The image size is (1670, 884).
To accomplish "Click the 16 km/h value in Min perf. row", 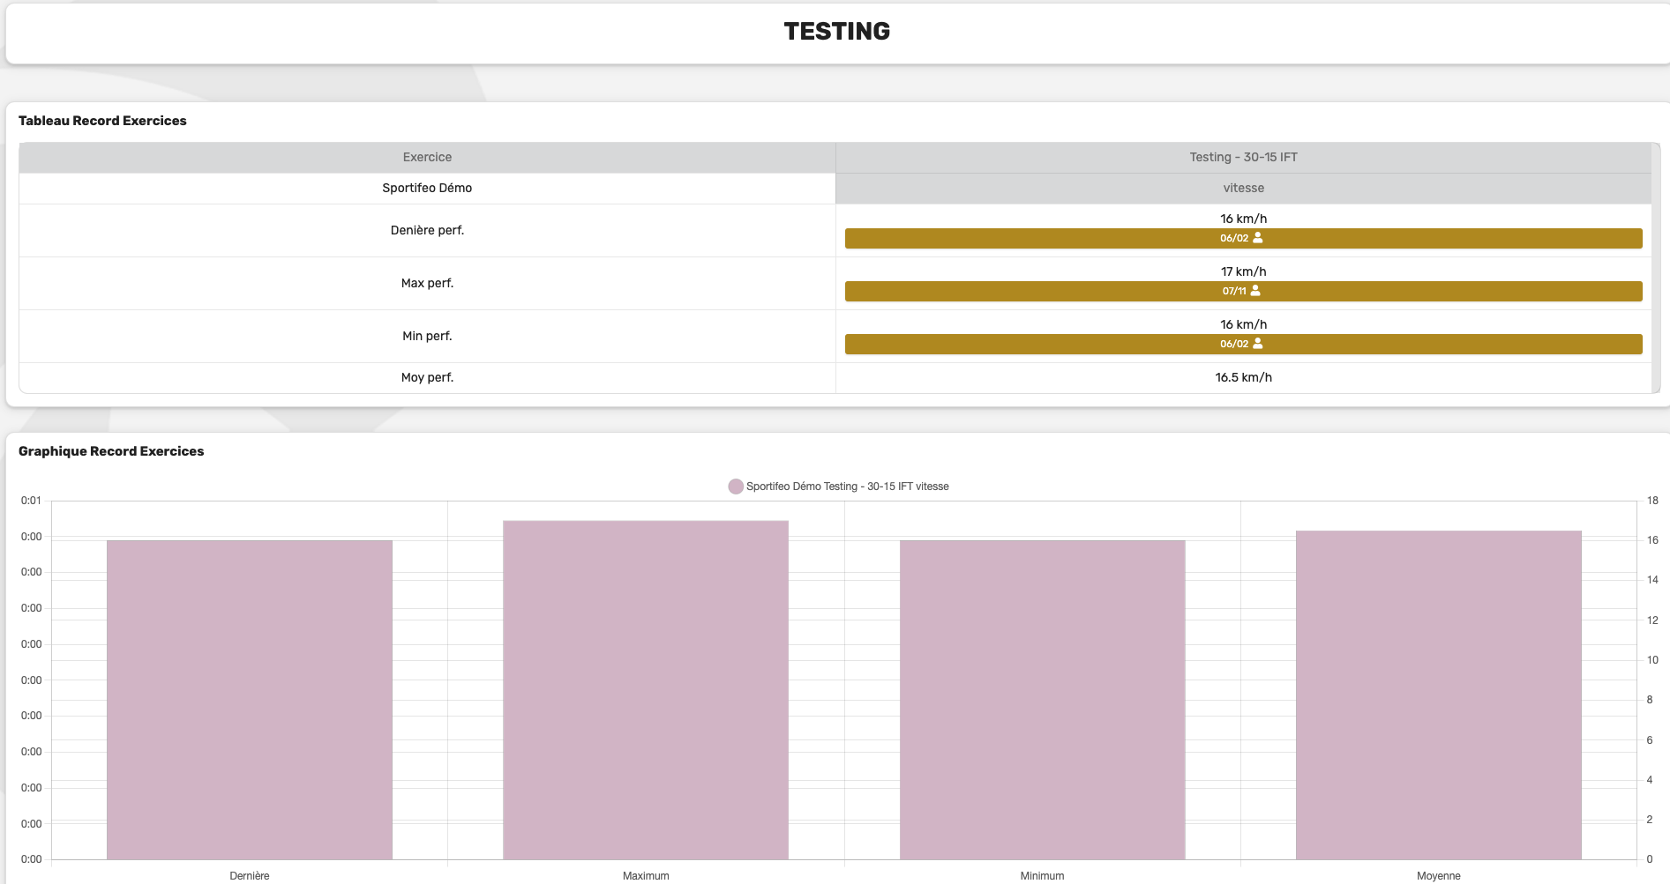I will (x=1243, y=324).
